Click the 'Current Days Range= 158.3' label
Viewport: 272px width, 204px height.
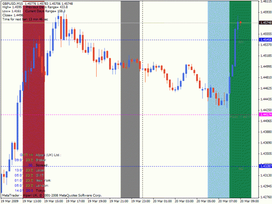click(x=45, y=11)
